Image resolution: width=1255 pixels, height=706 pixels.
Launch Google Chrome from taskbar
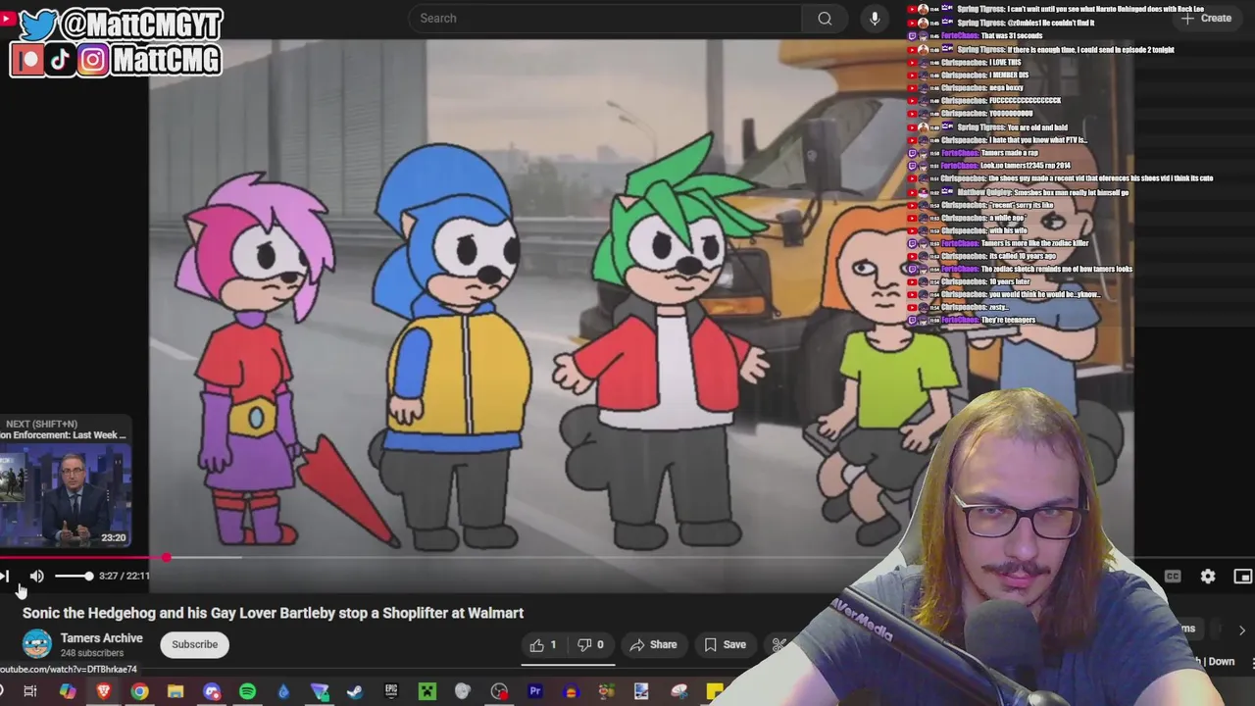pyautogui.click(x=139, y=691)
